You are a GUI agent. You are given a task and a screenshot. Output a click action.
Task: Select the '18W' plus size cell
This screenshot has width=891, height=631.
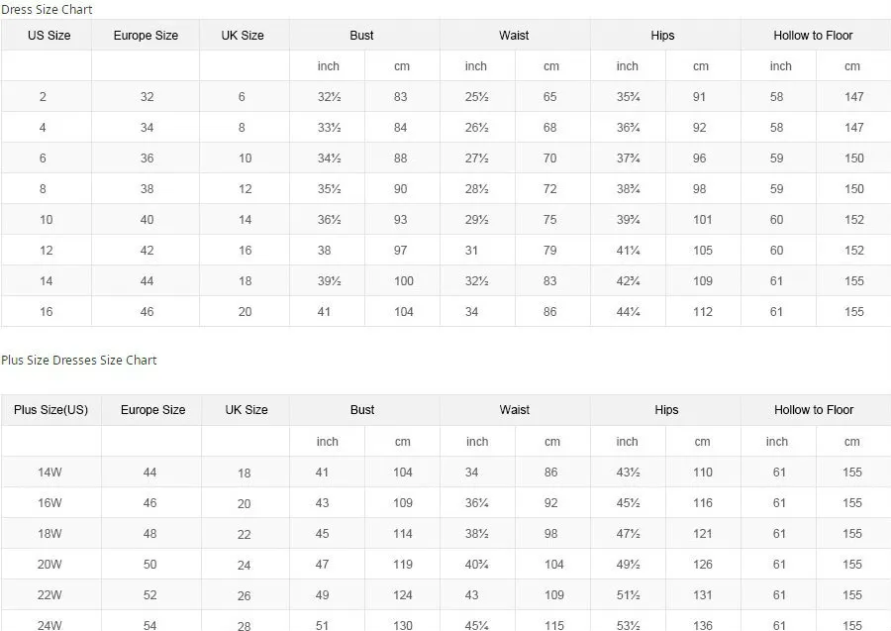(x=49, y=534)
